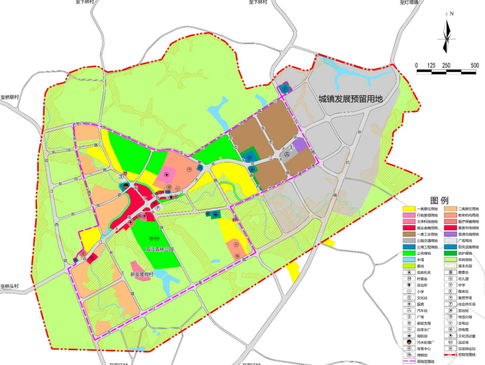The height and width of the screenshot is (365, 485).
Task: Click the 运动场 legend symbol
Action: [x=451, y=342]
